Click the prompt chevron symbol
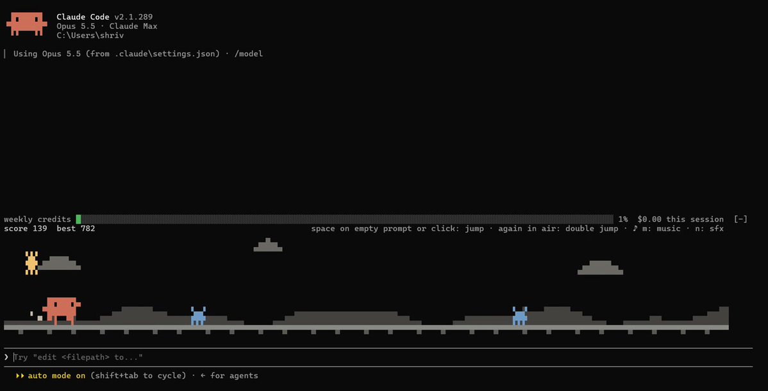Screen dimensions: 768x391 (6, 357)
